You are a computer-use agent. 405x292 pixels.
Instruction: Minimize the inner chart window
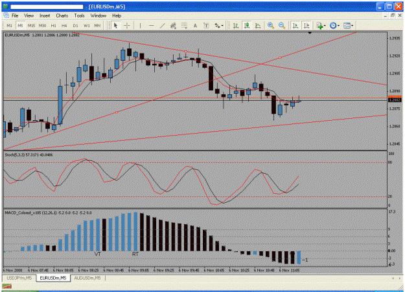tap(386, 16)
